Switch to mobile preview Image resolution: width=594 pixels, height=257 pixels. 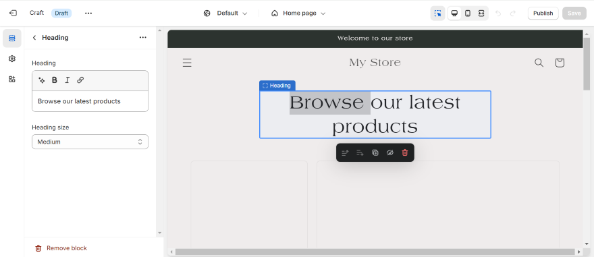468,13
